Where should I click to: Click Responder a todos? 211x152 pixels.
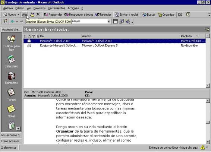click(x=79, y=15)
